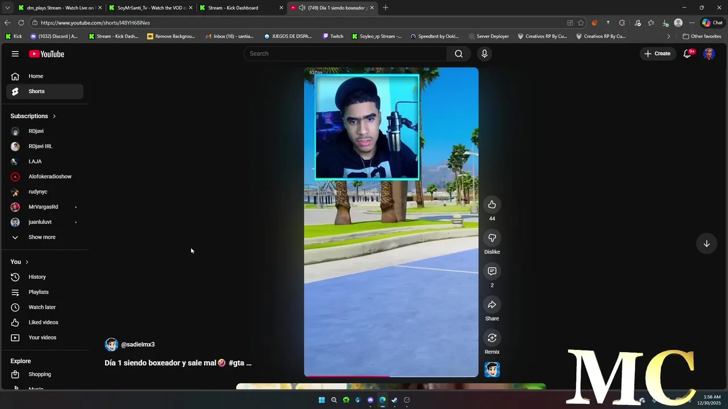The width and height of the screenshot is (728, 409).
Task: Open the sound source thumbnail below Remix
Action: pyautogui.click(x=492, y=370)
